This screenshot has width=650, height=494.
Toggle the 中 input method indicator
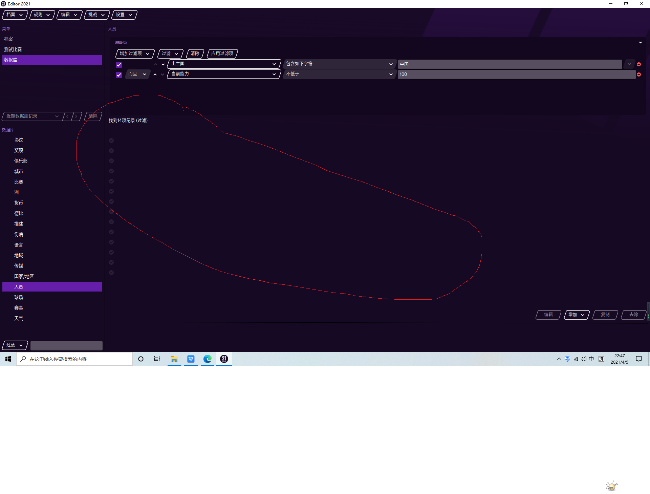(591, 359)
